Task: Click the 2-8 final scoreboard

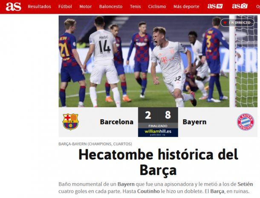Action: coord(158,115)
